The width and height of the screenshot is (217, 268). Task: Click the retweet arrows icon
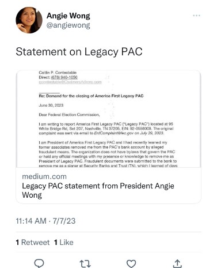tap(85, 263)
